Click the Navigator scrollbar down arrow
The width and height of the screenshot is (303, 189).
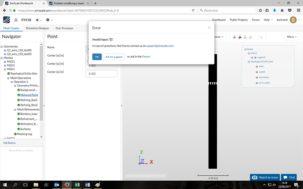(x=41, y=137)
